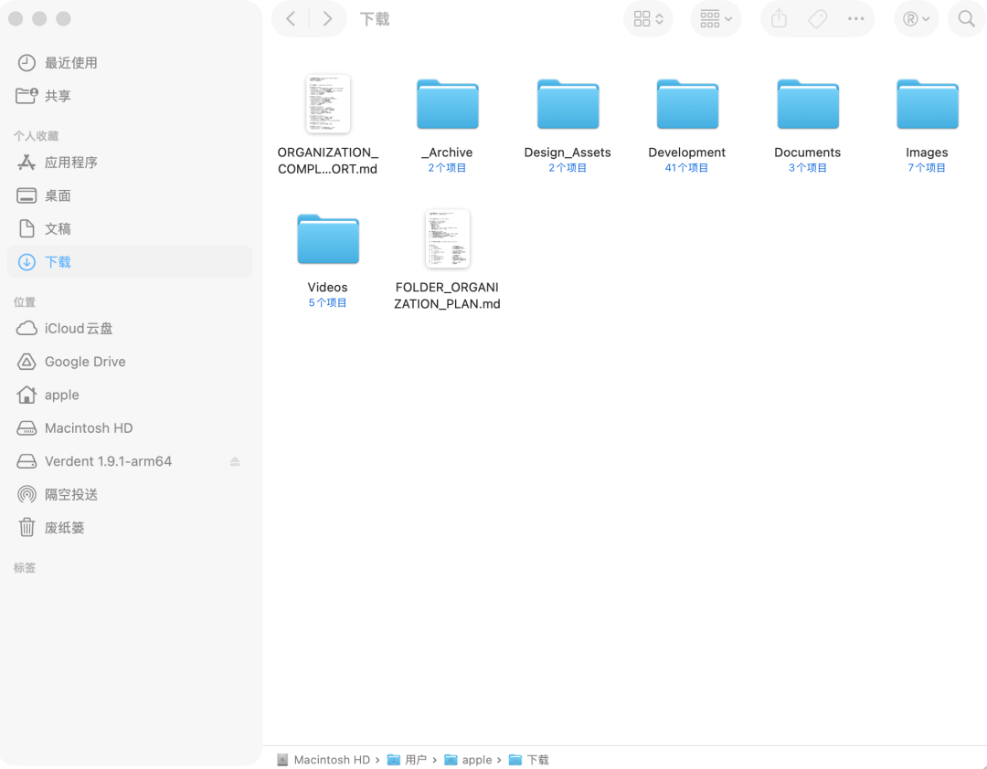The image size is (987, 769).
Task: Click the Share toolbar icon
Action: [779, 19]
